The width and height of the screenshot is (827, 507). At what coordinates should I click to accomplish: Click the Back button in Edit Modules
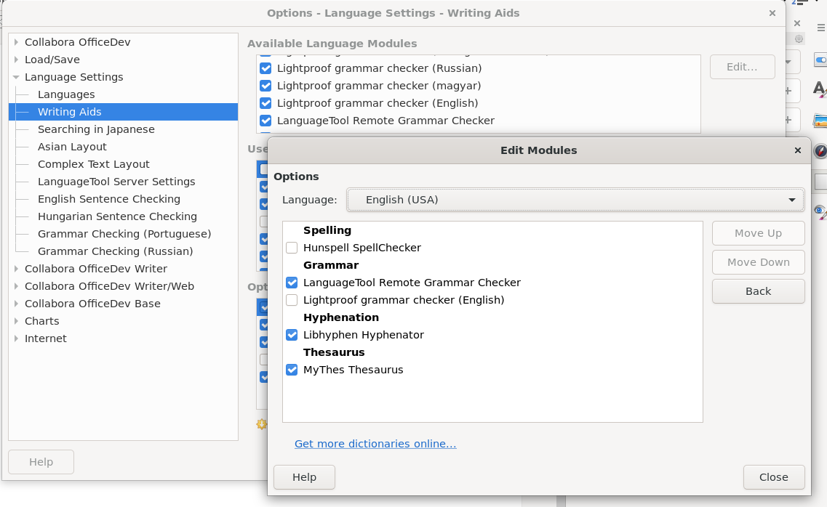758,291
